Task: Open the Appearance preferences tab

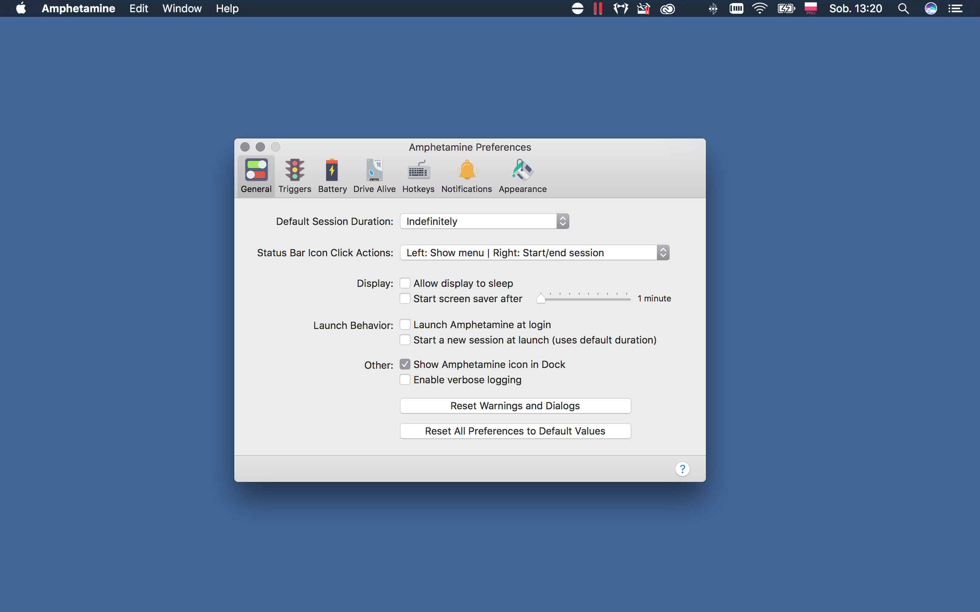Action: click(523, 176)
